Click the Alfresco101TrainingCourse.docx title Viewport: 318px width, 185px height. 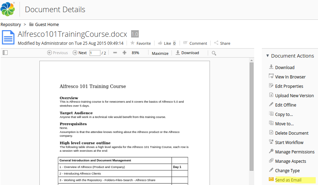[x=73, y=34]
